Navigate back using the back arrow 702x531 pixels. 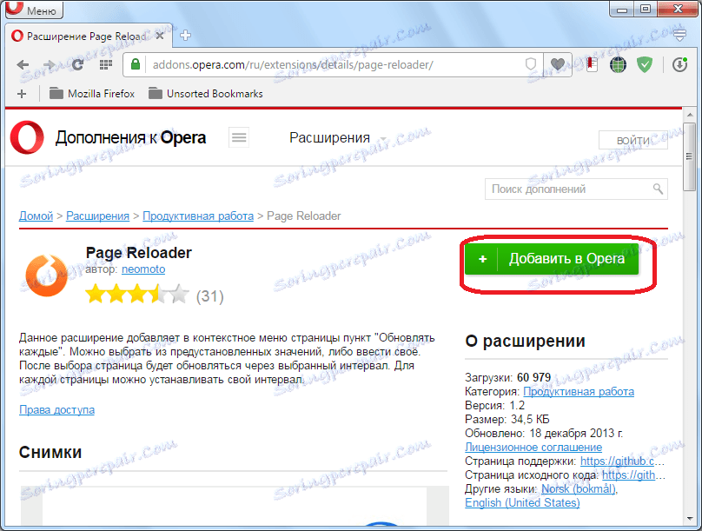(x=23, y=64)
